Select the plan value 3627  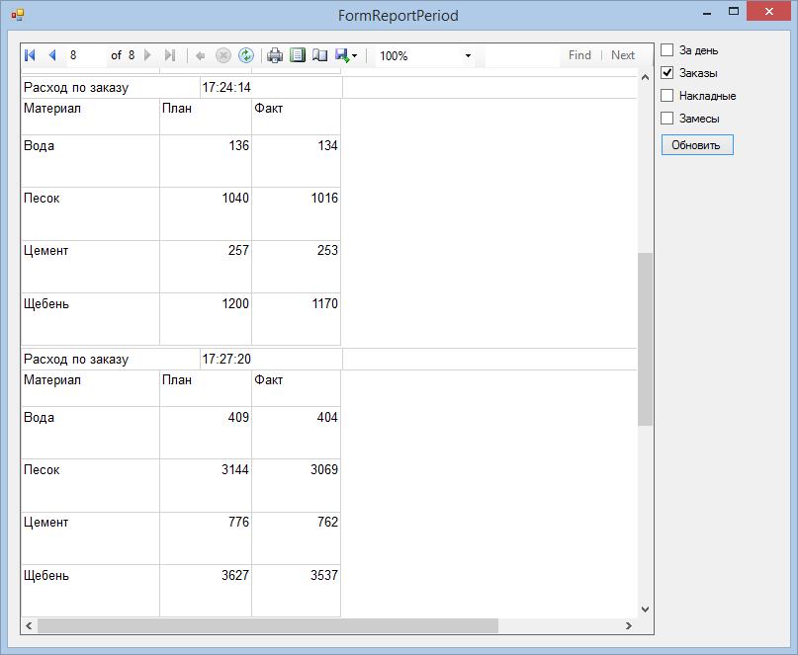pos(235,575)
